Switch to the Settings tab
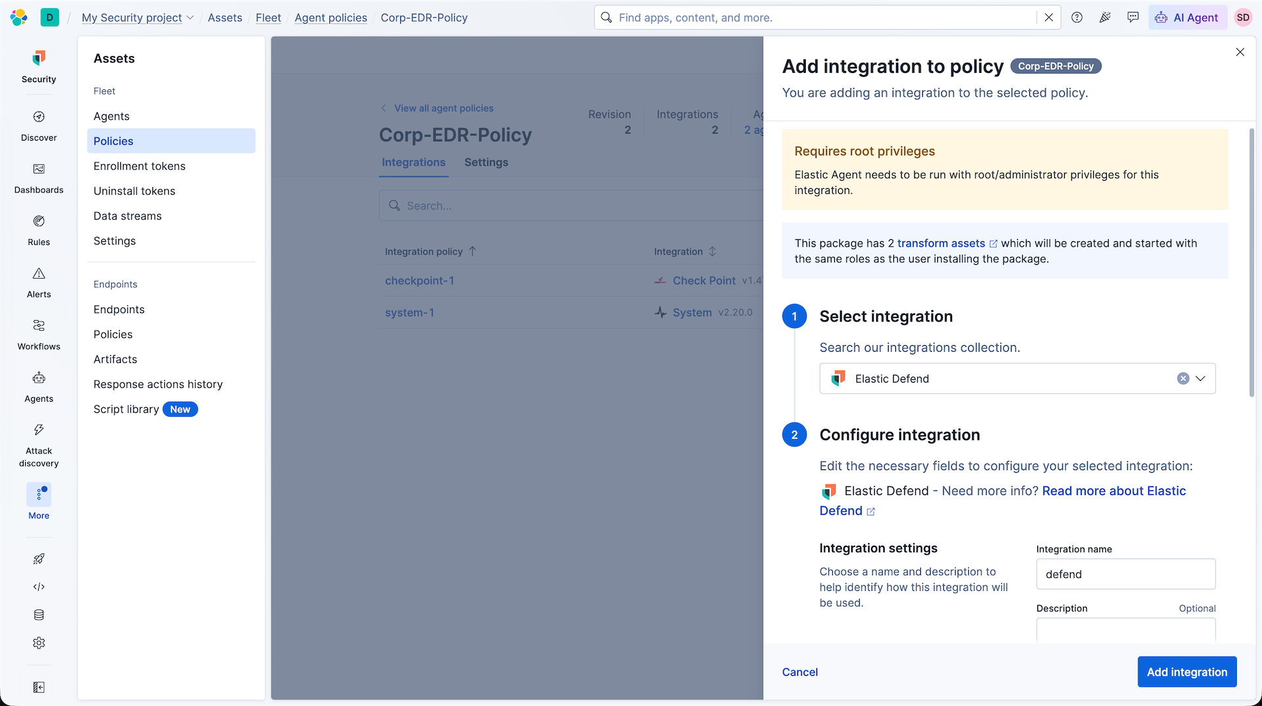The height and width of the screenshot is (706, 1262). (486, 162)
